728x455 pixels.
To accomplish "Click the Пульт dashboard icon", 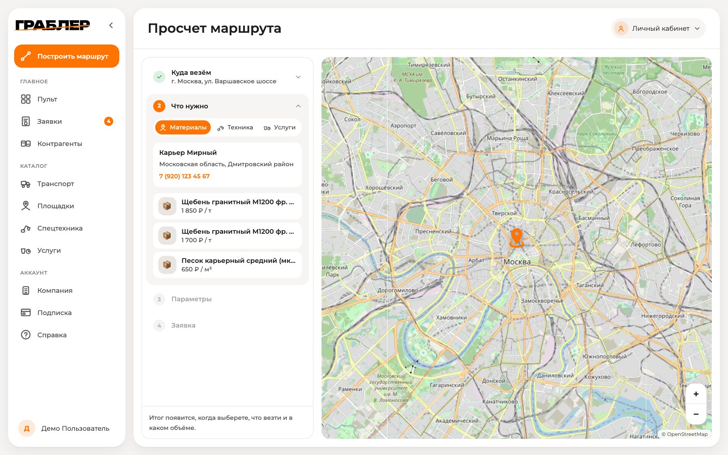I will click(x=25, y=99).
